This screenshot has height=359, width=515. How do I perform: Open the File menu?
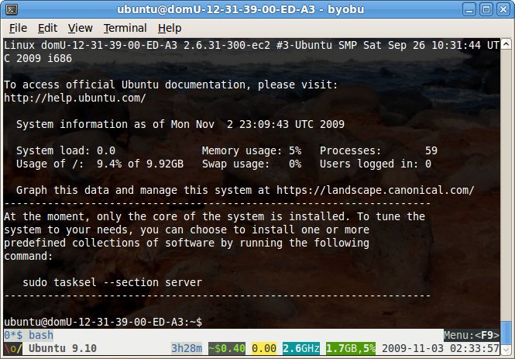click(x=18, y=28)
